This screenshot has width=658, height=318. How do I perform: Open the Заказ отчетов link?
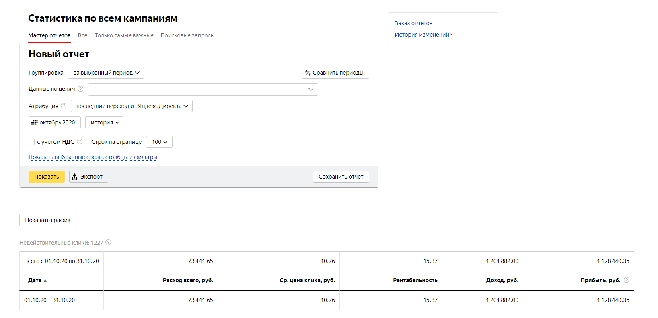tap(413, 23)
